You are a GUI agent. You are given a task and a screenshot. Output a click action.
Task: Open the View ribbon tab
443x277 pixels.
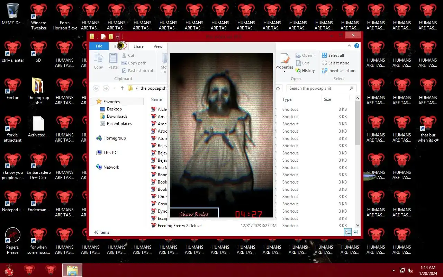[158, 46]
